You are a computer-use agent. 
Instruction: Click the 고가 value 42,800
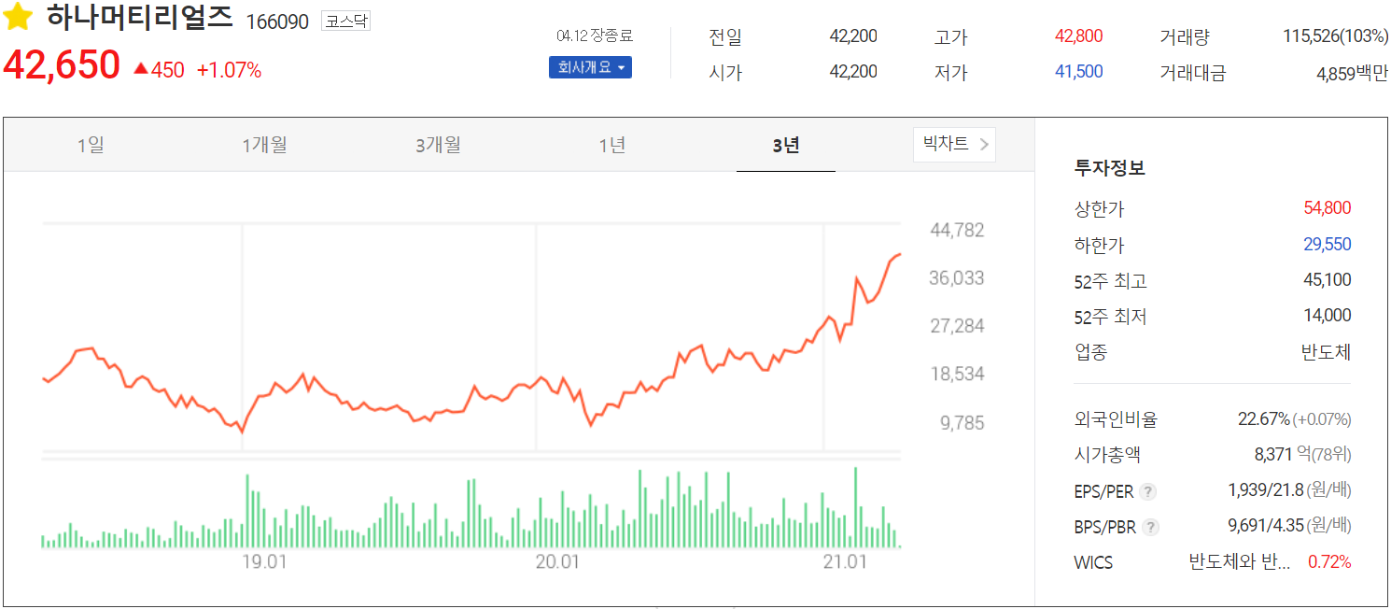1078,36
